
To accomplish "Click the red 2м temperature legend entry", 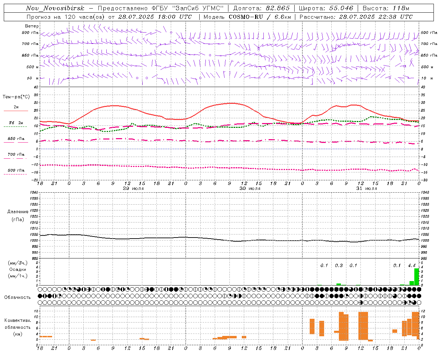I will click(16, 107).
